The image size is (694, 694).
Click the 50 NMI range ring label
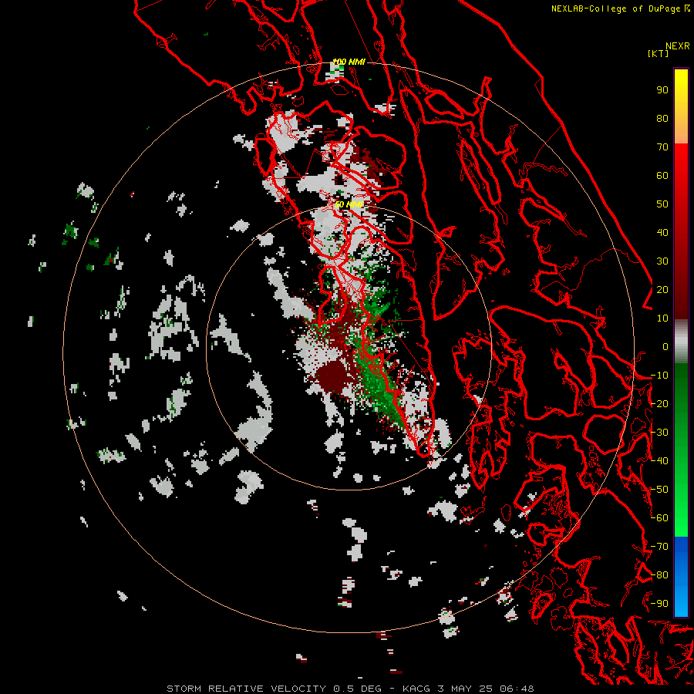point(349,204)
